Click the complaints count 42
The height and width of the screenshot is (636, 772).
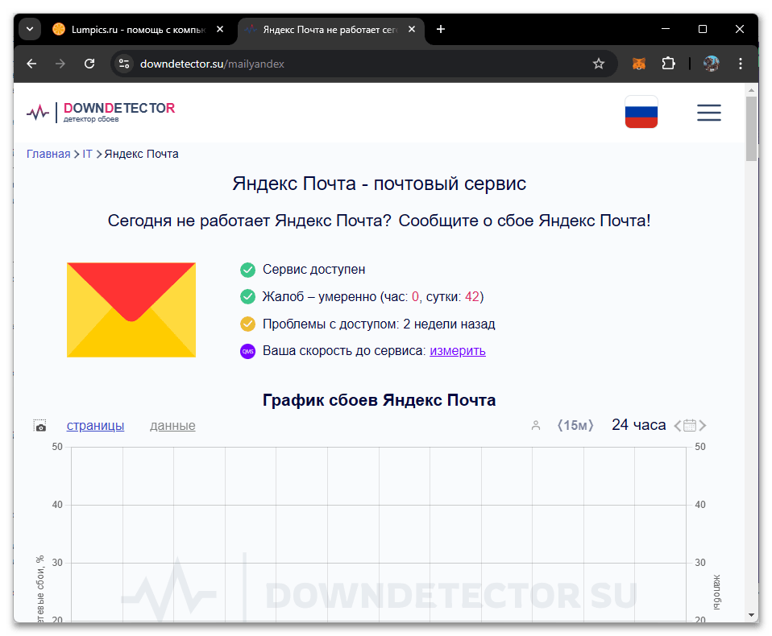point(471,296)
